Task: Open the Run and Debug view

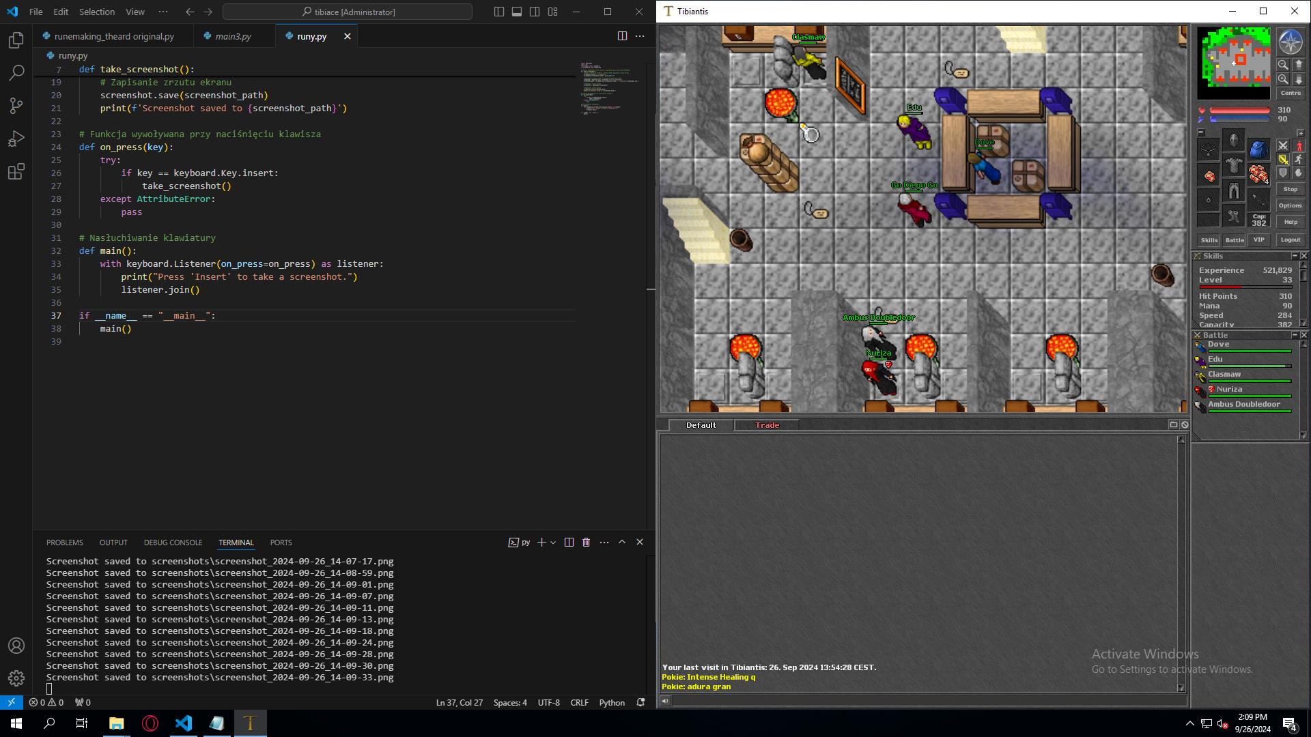Action: 16,139
